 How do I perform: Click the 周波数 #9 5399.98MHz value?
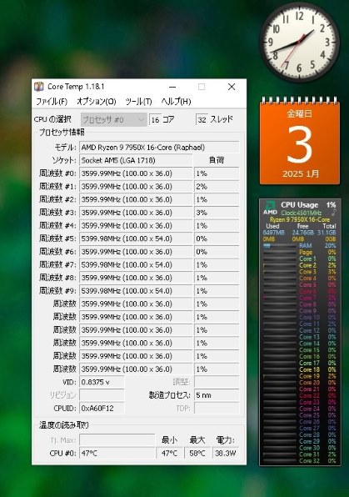136,291
